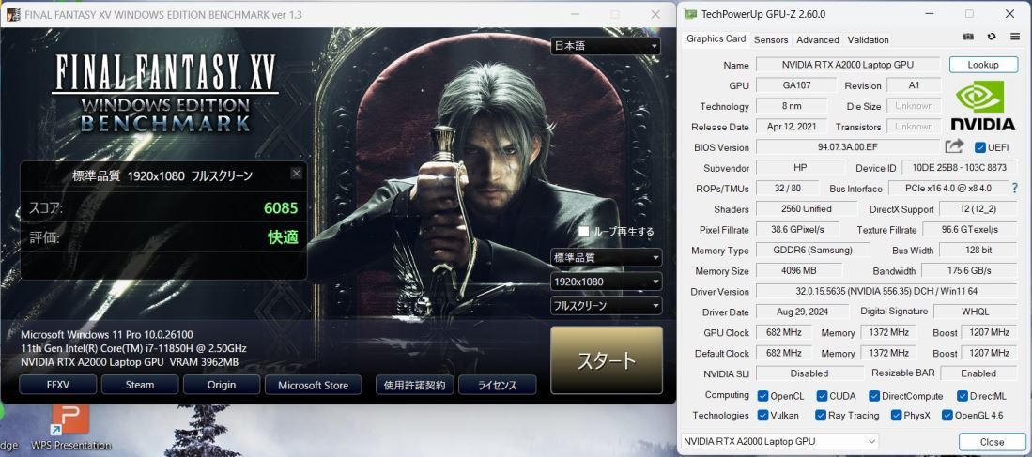Click Technology value 8 nm

tap(792, 106)
